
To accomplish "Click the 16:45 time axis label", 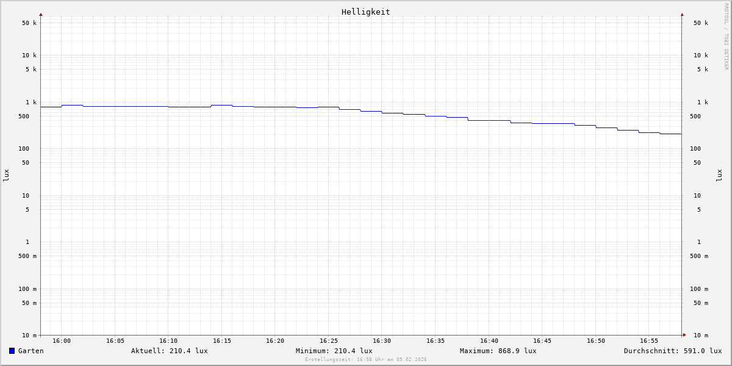I will coord(542,341).
